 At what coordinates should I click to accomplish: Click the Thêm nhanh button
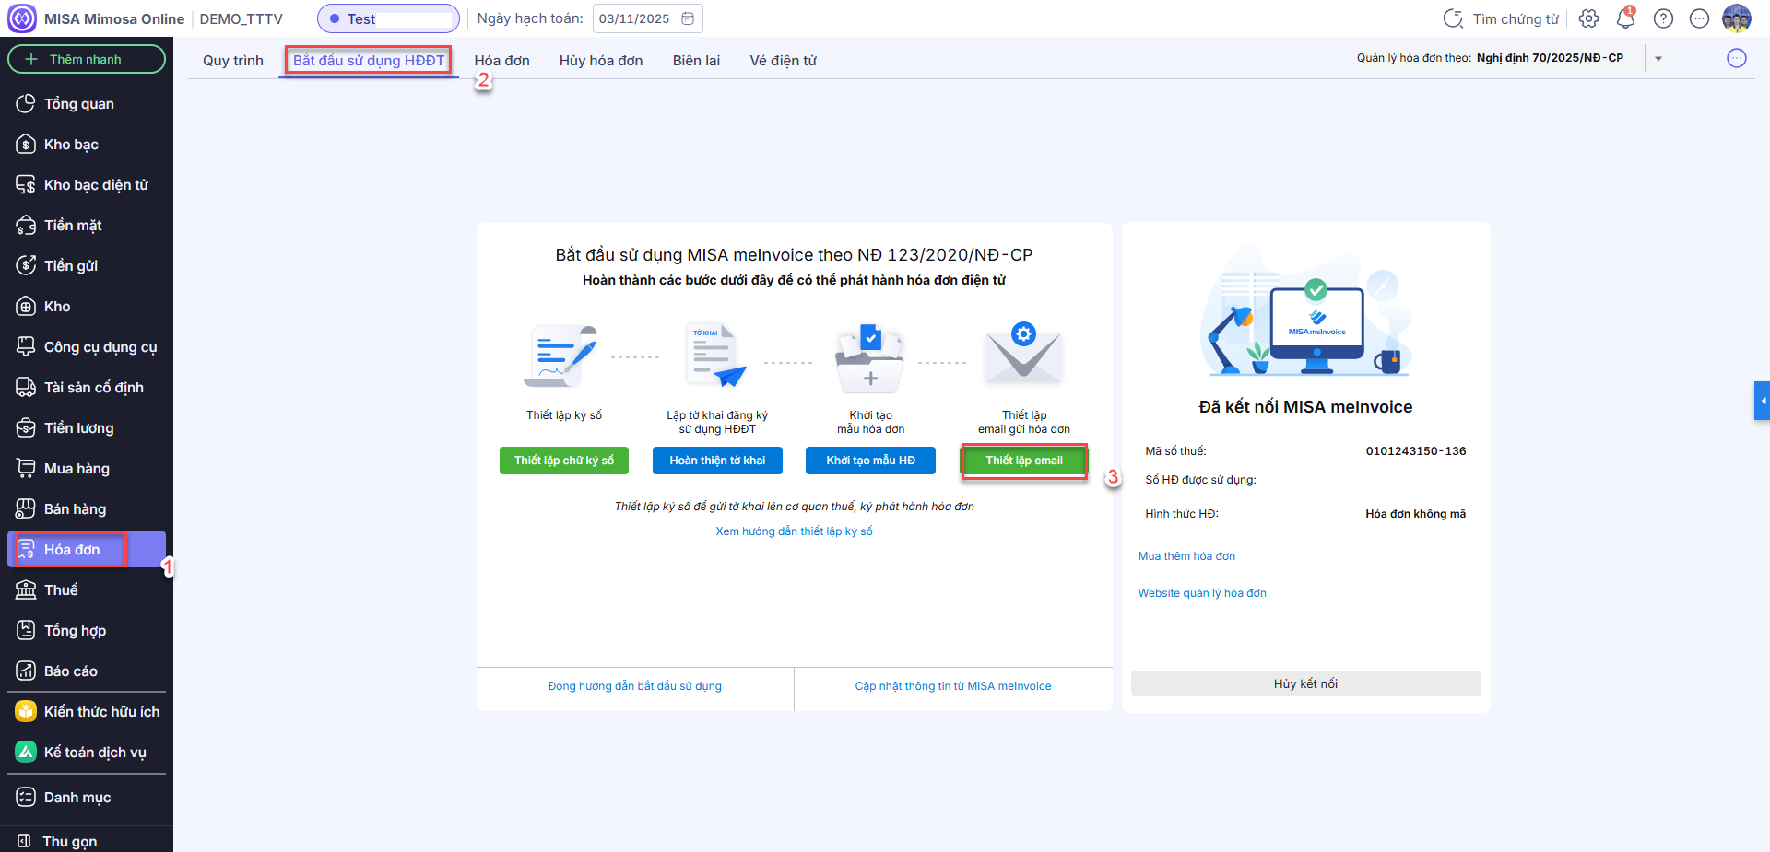[x=87, y=59]
